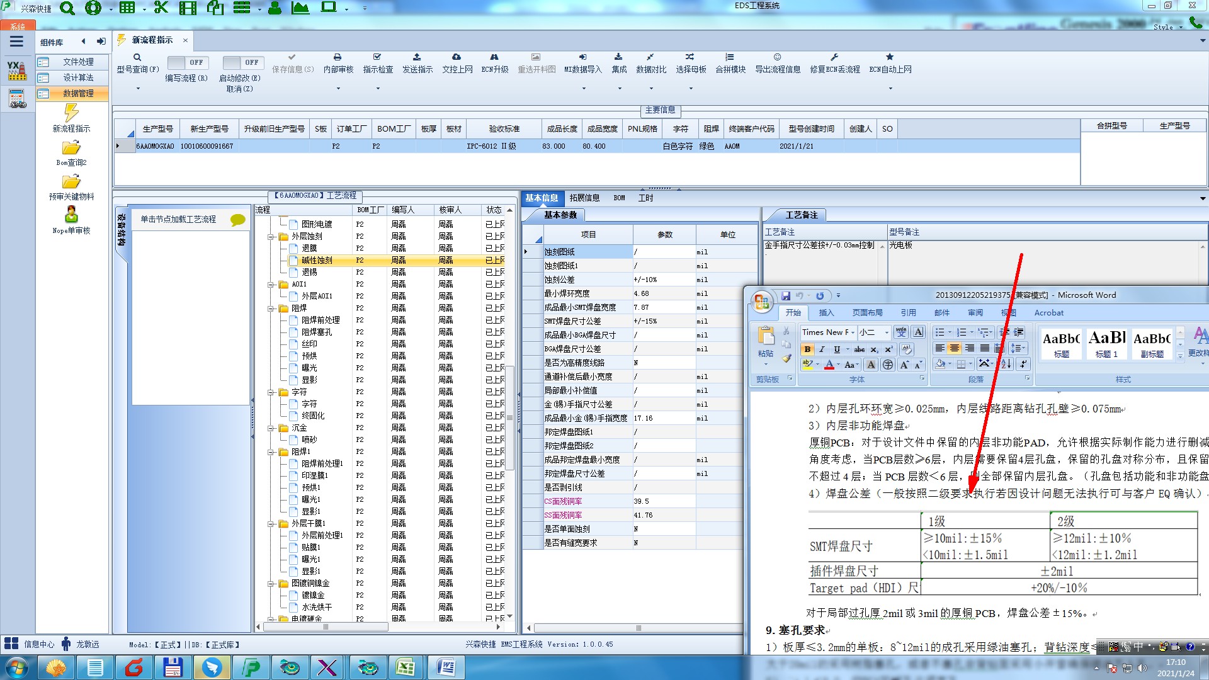Click the green user icon in quick toolbar

pyautogui.click(x=275, y=8)
